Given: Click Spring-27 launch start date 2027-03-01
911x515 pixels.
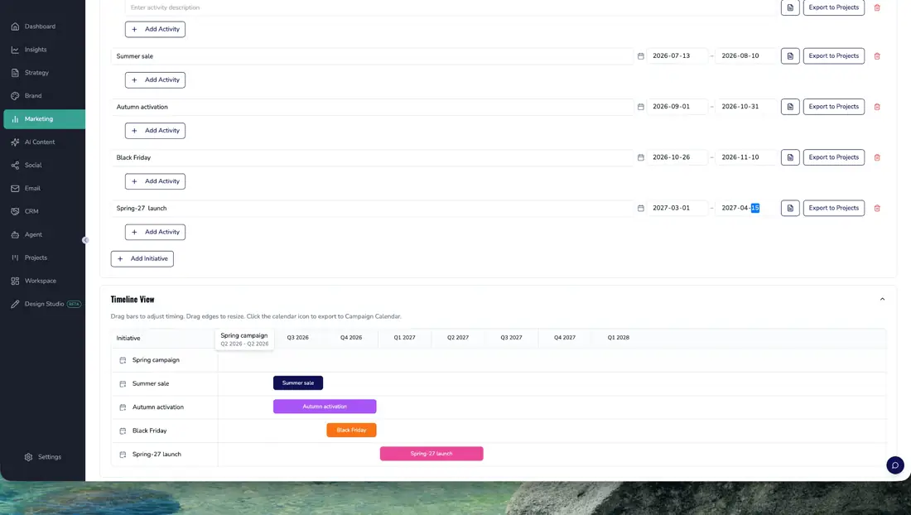Looking at the screenshot, I should (x=677, y=208).
